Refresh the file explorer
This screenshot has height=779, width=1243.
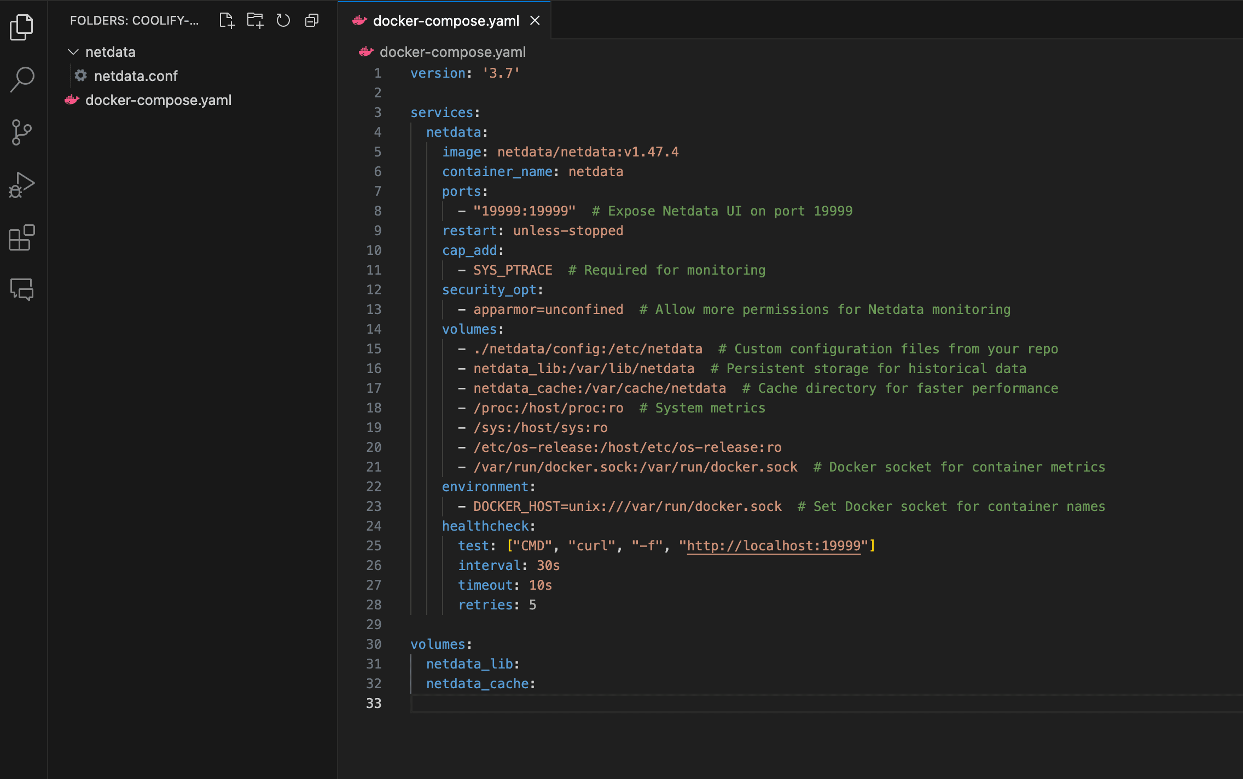click(x=283, y=21)
